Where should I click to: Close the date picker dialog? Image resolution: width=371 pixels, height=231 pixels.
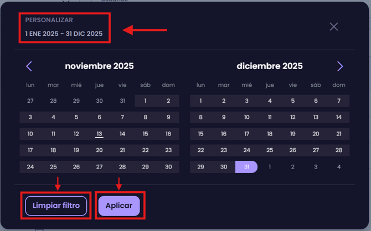tap(333, 27)
